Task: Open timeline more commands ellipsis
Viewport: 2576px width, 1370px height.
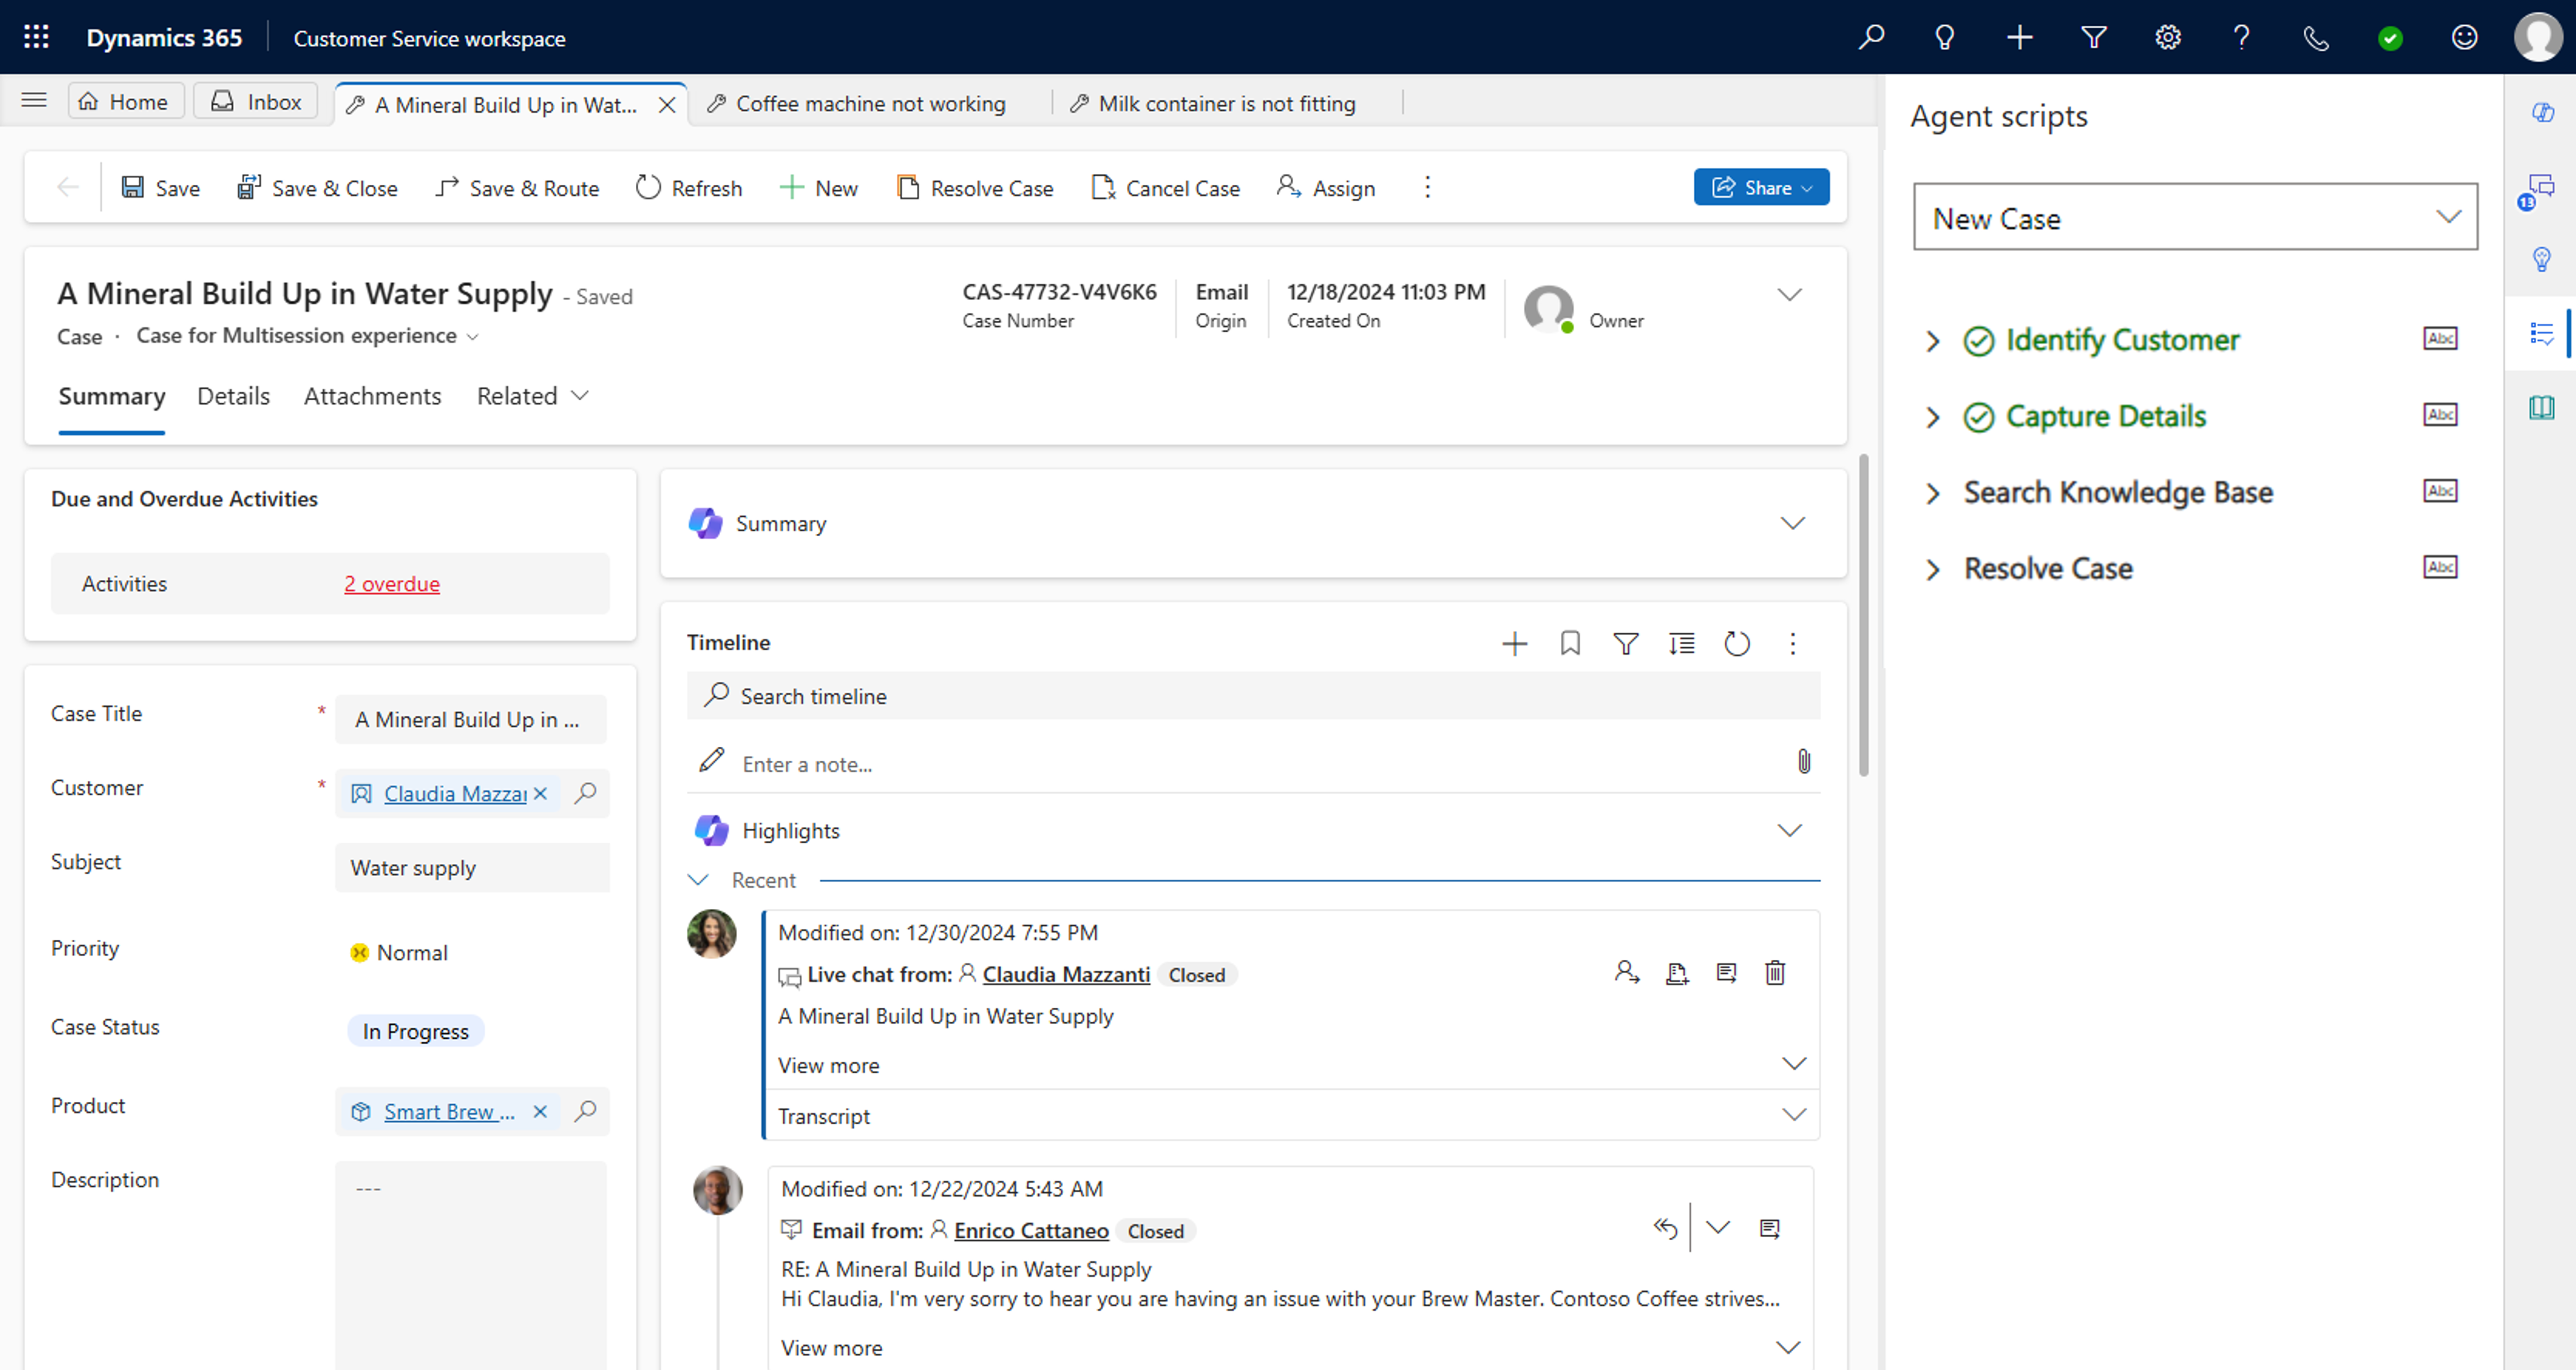Action: point(1792,644)
